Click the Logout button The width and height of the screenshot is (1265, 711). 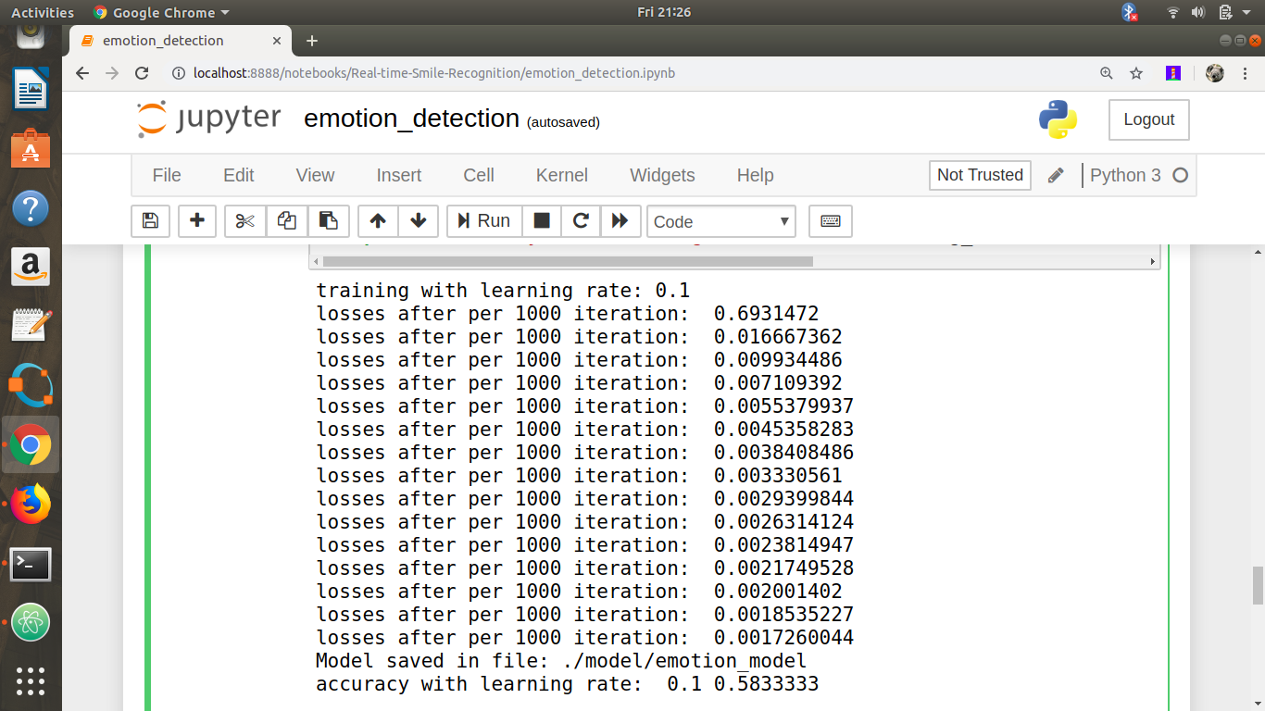1148,119
